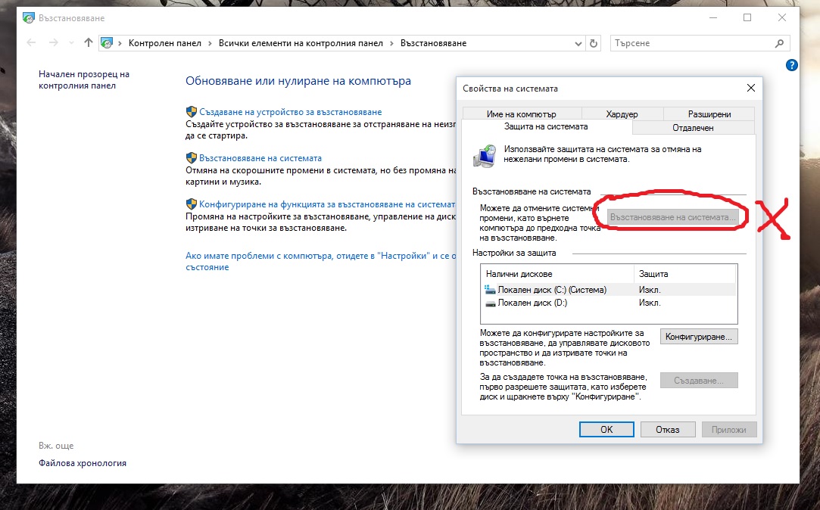Switch to the Разширени tab

(x=709, y=114)
